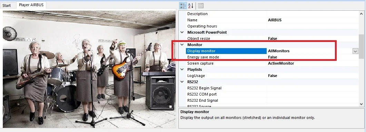This screenshot has width=366, height=132.
Task: Click the empty RS232 Begin Signal value field
Action: 313,88
